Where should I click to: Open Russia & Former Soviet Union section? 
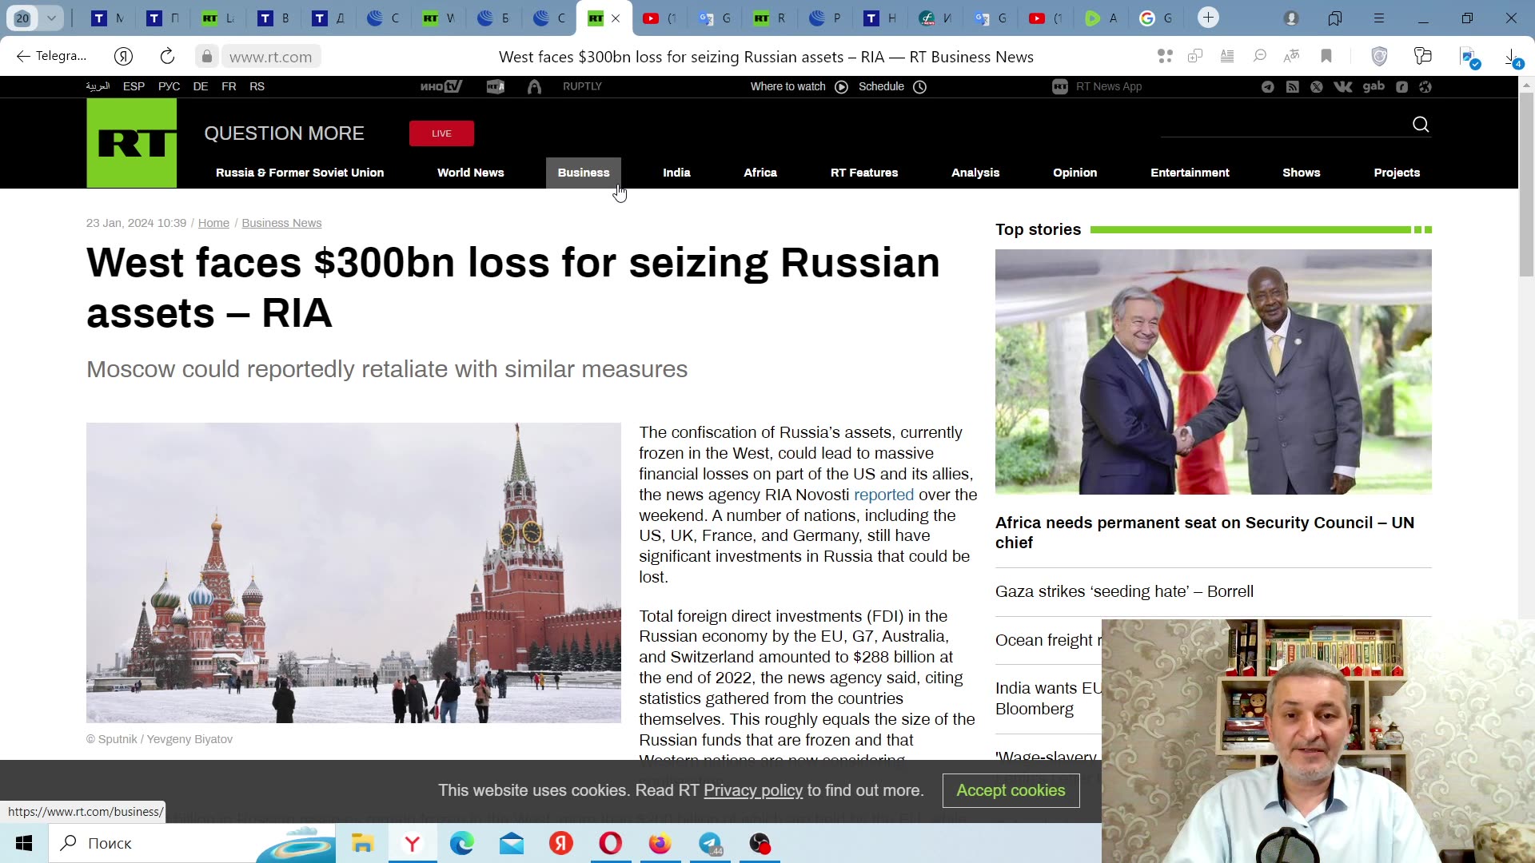tap(300, 173)
